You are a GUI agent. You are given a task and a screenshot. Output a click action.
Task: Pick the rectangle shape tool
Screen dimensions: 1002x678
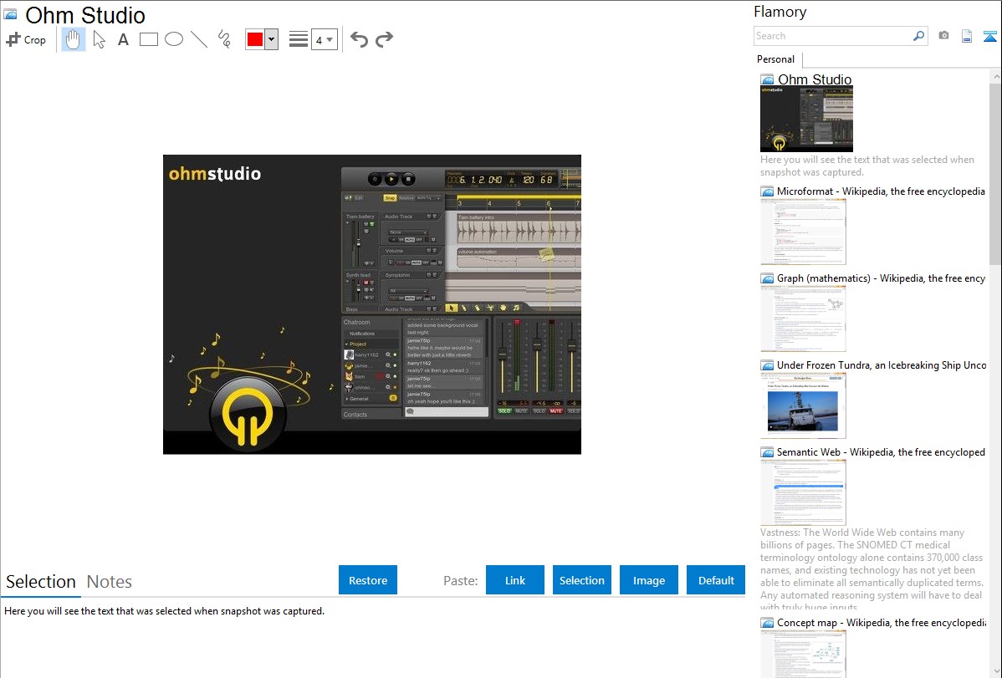(149, 39)
